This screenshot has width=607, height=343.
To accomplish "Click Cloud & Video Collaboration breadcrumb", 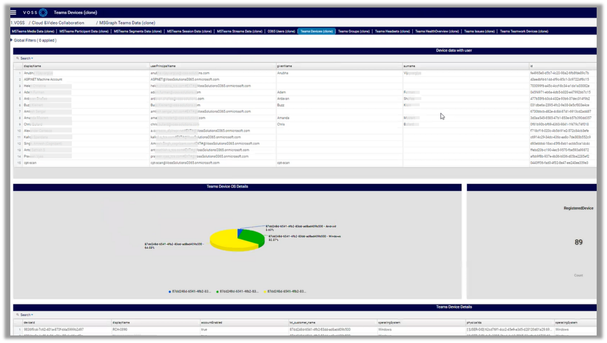I will (x=58, y=23).
